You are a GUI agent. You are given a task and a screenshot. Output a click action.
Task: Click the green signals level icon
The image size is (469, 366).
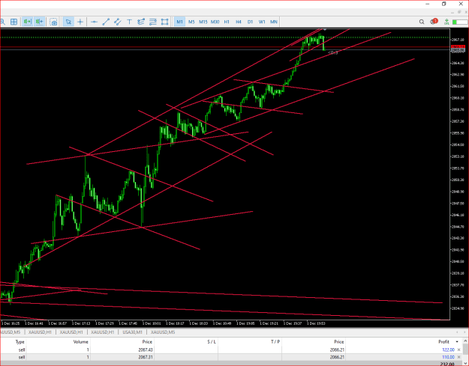[446, 22]
